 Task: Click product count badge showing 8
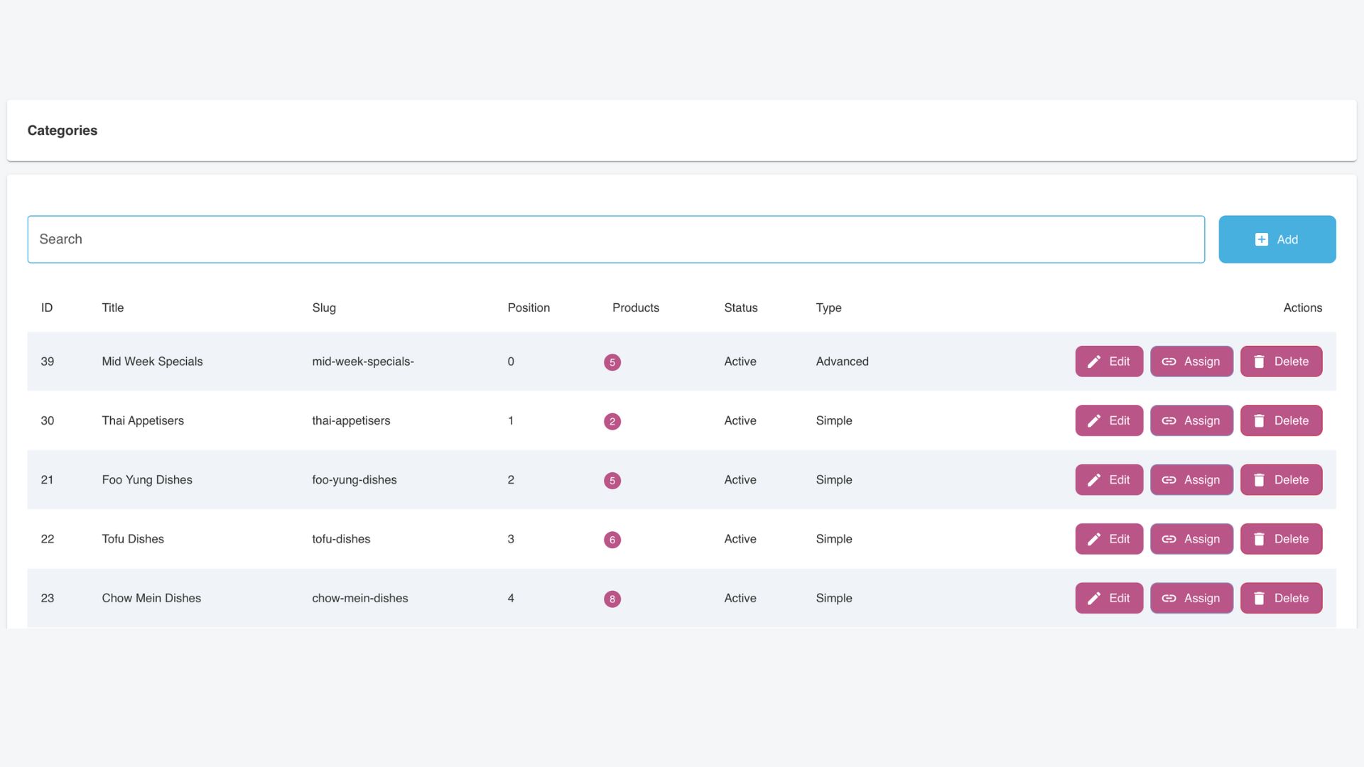[612, 599]
